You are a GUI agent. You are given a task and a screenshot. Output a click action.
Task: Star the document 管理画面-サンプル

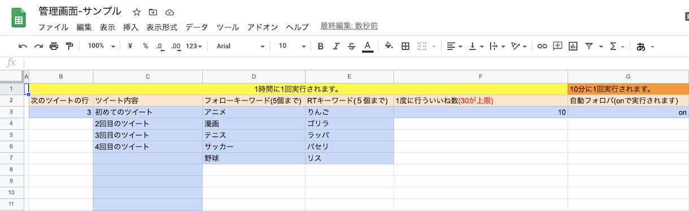[137, 12]
